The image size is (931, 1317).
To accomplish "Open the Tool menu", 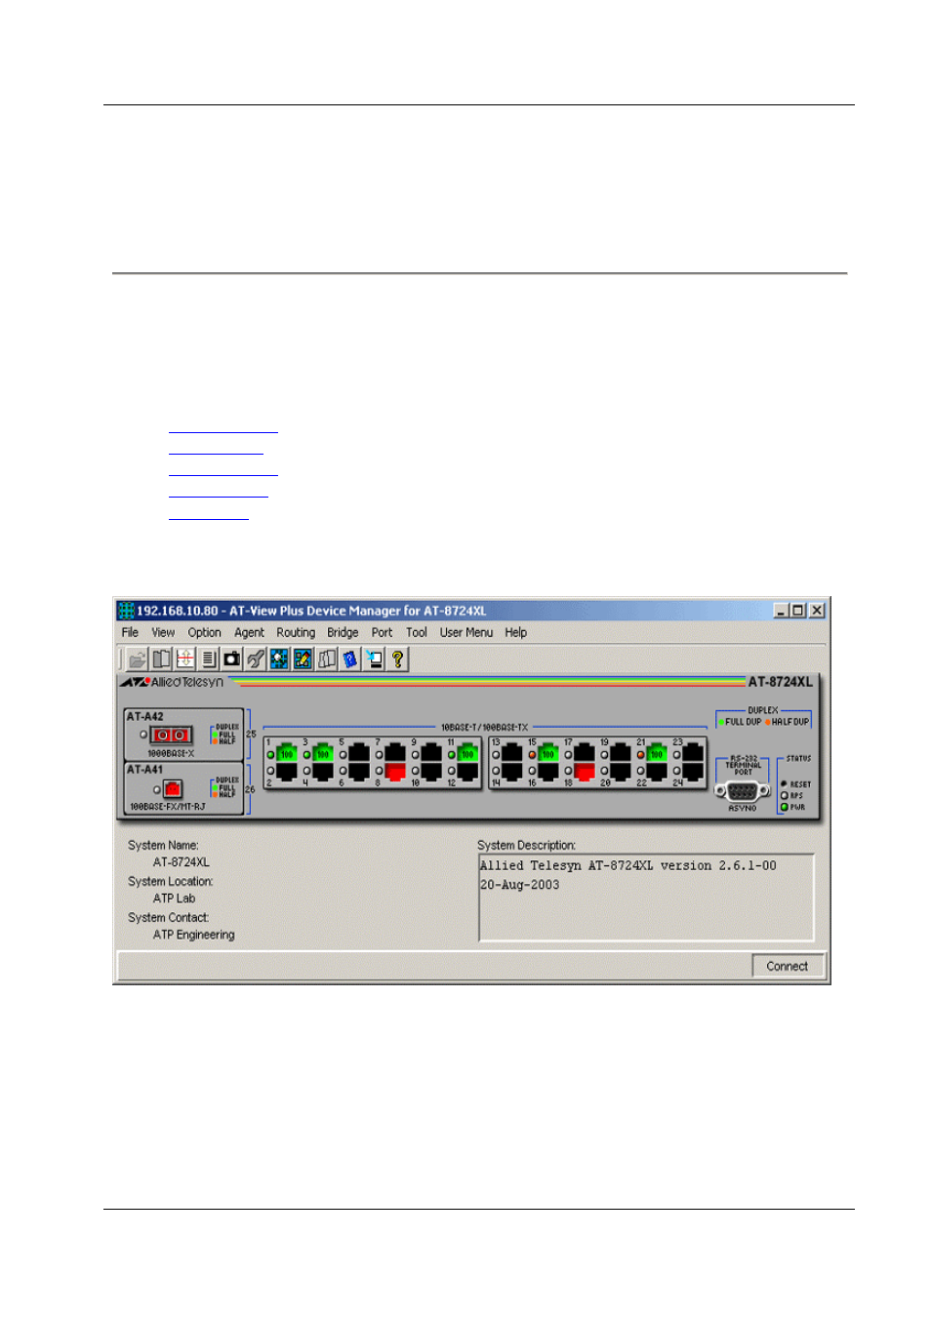I will [x=417, y=632].
